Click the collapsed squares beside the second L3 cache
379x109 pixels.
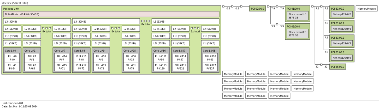pyautogui.click(x=146, y=21)
